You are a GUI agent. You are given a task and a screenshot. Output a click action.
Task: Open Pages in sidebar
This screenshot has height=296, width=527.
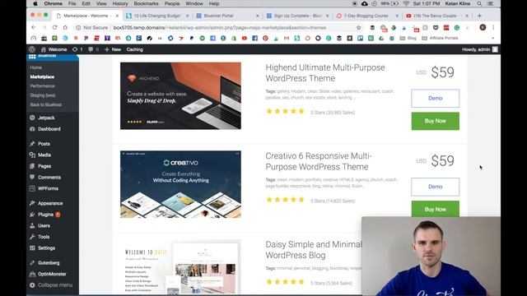tap(44, 166)
